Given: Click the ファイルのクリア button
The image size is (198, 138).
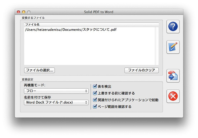Looking at the screenshot, I should tap(141, 70).
